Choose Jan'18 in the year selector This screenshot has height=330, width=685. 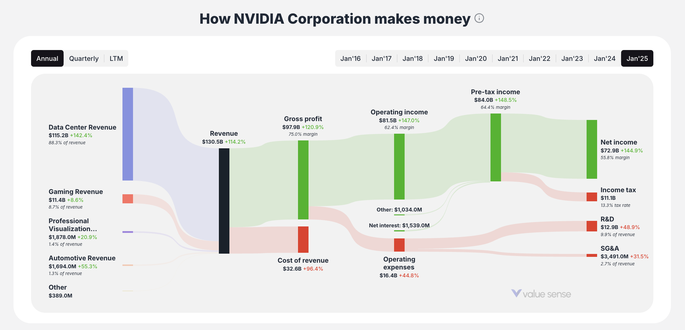[x=412, y=58]
